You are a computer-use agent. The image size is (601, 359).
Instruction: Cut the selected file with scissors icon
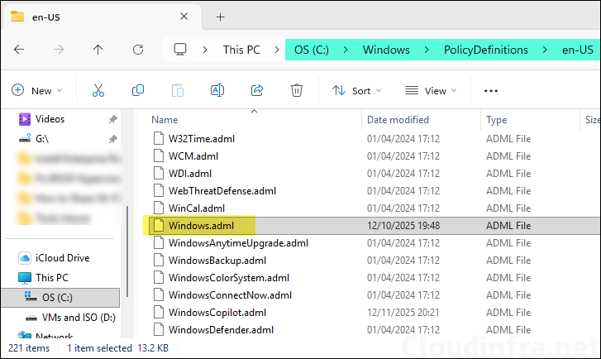(x=98, y=90)
